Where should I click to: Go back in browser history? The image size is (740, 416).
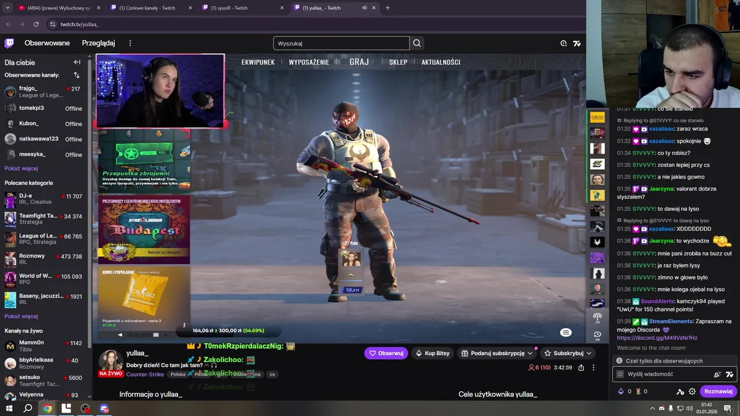[8, 24]
